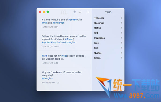Viewport: 161px width, 102px height.
Task: Click the #coffee hashtag link in first note
Action: [x=72, y=20]
